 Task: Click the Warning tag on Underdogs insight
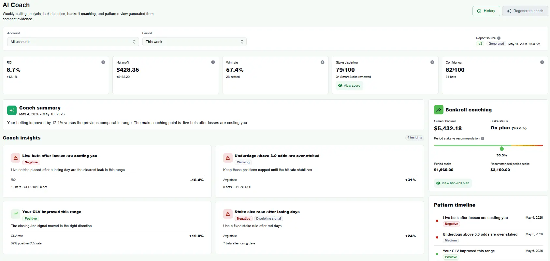tap(243, 162)
